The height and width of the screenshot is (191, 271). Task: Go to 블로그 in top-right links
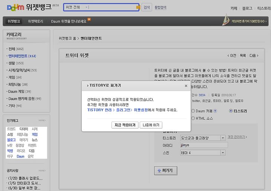(x=247, y=8)
